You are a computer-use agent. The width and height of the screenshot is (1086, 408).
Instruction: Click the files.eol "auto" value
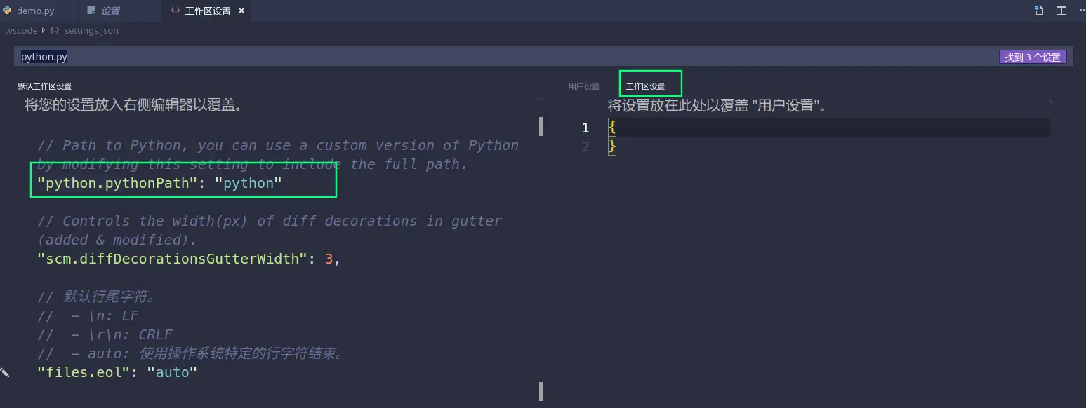(172, 372)
